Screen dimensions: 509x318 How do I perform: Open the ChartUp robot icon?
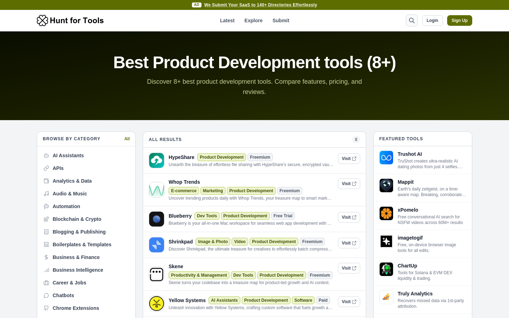click(x=386, y=269)
